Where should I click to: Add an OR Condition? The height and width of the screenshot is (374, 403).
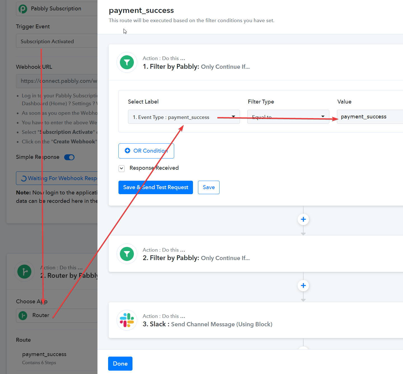pos(146,151)
